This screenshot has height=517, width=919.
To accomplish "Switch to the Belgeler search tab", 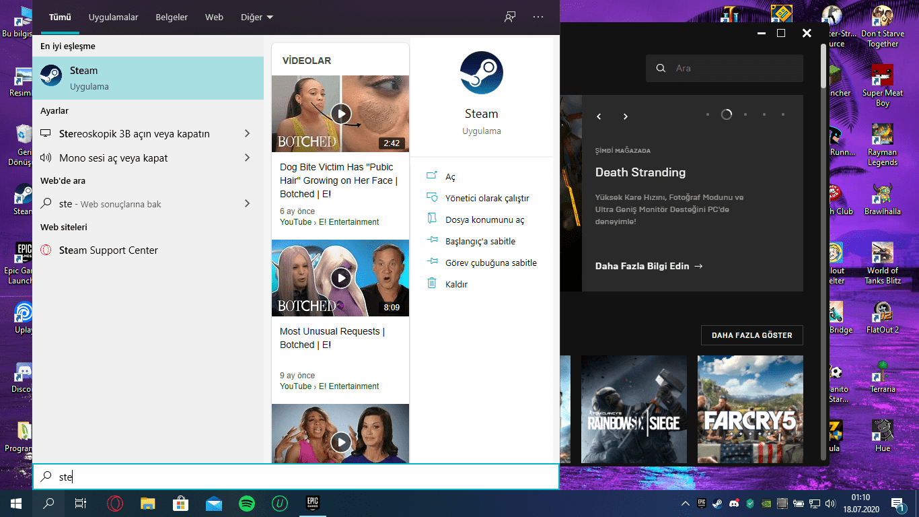I will pos(172,17).
